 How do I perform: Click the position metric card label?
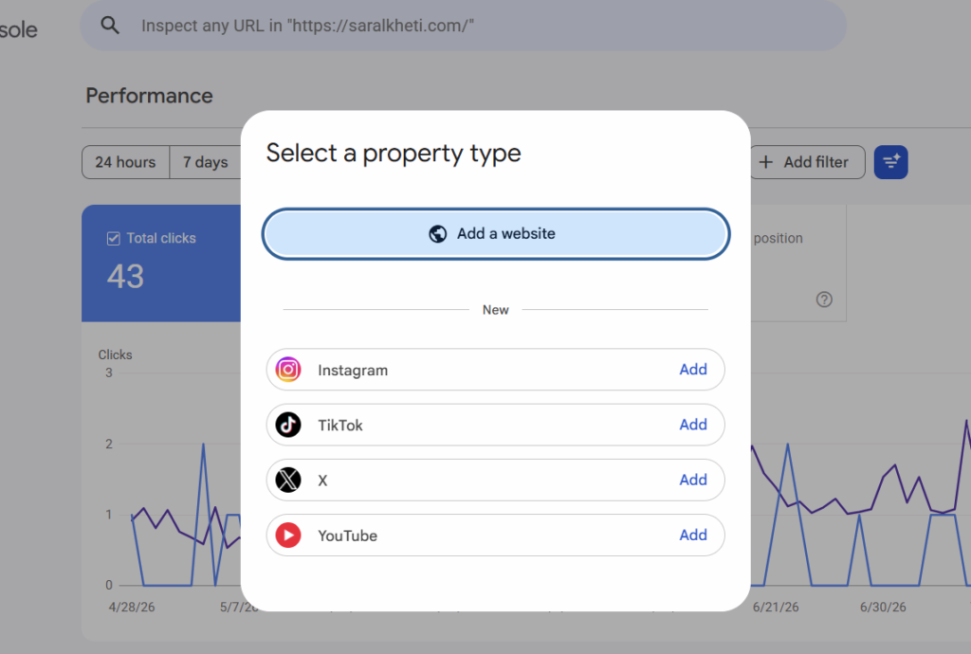[779, 239]
